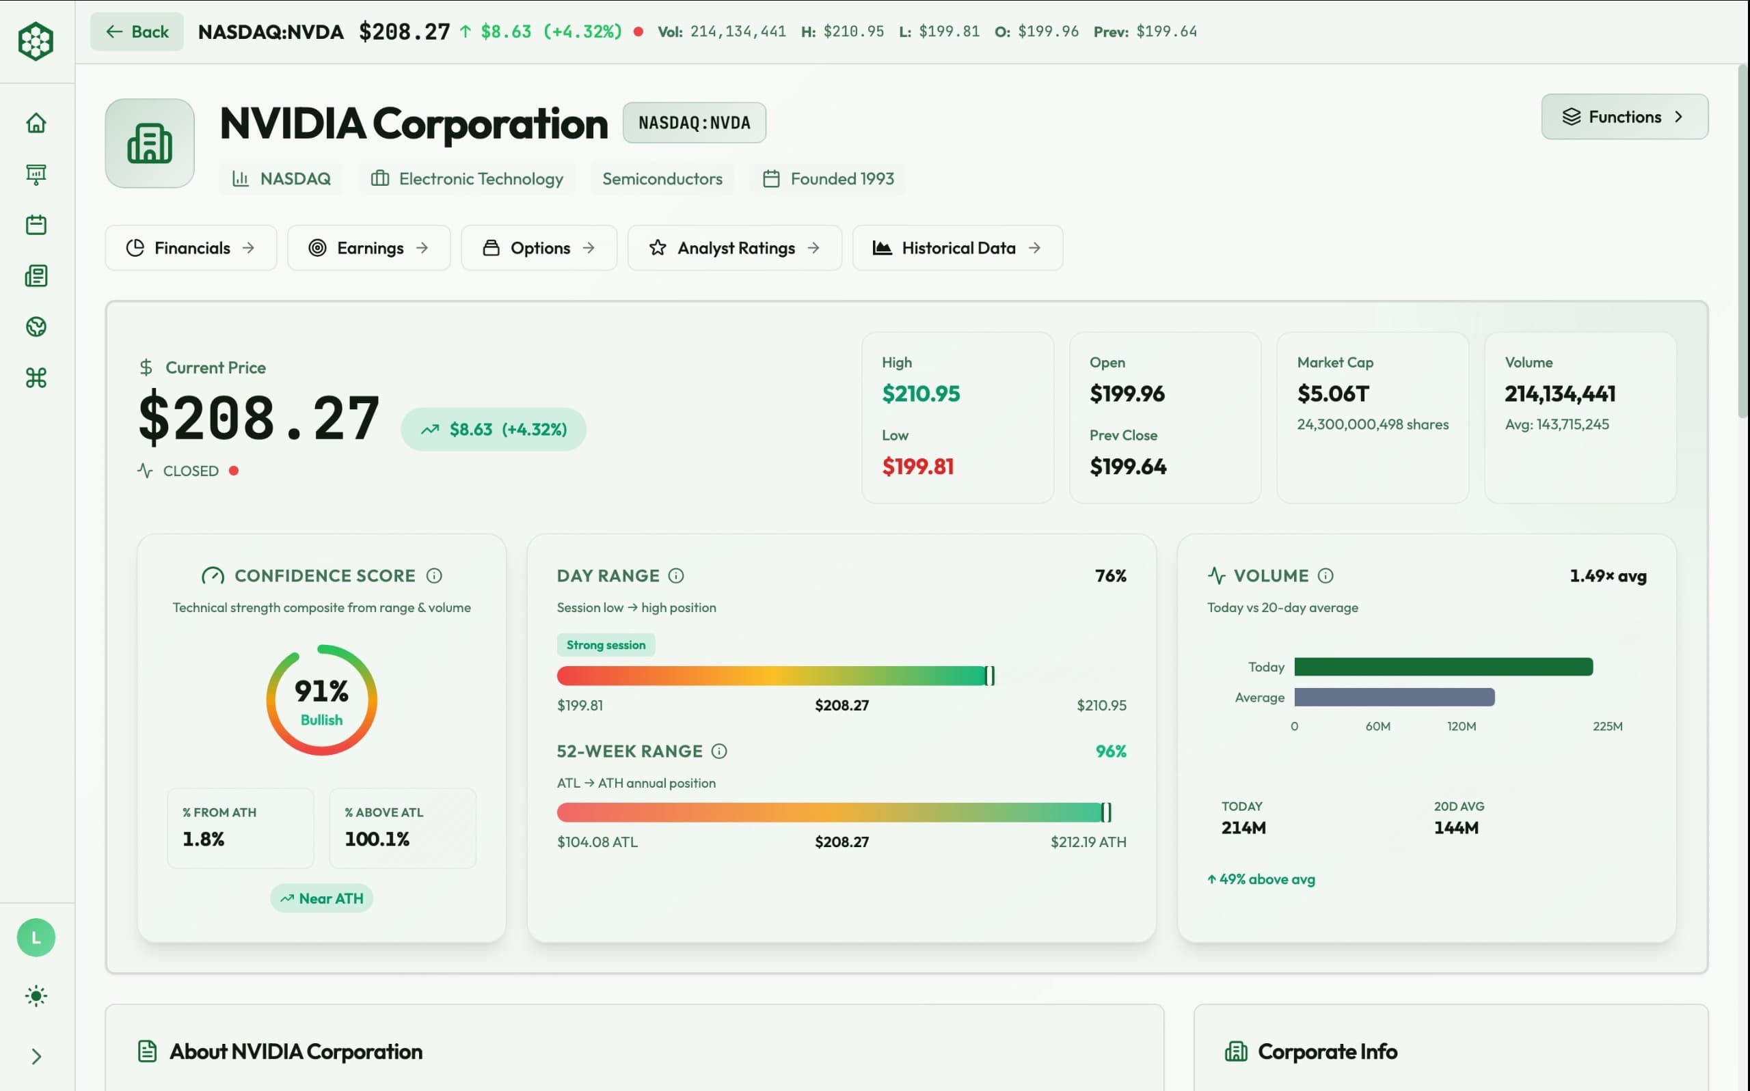Image resolution: width=1750 pixels, height=1091 pixels.
Task: Toggle the light/dark theme sun icon
Action: pos(36,996)
